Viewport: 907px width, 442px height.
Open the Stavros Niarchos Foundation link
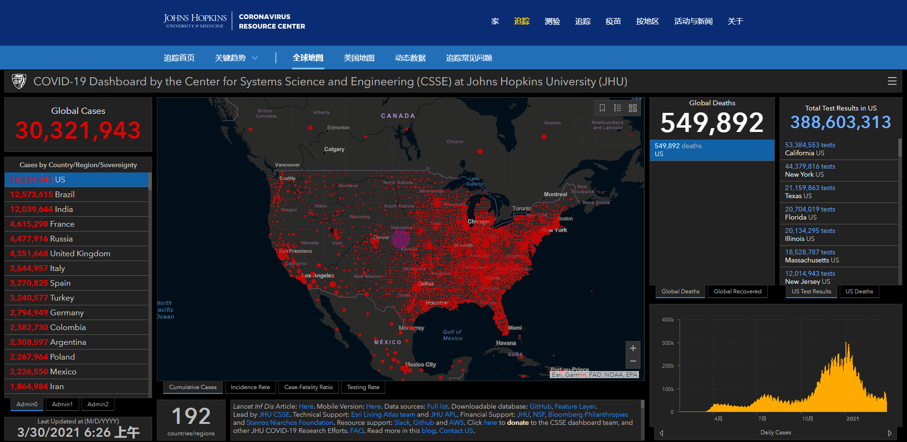(x=290, y=422)
